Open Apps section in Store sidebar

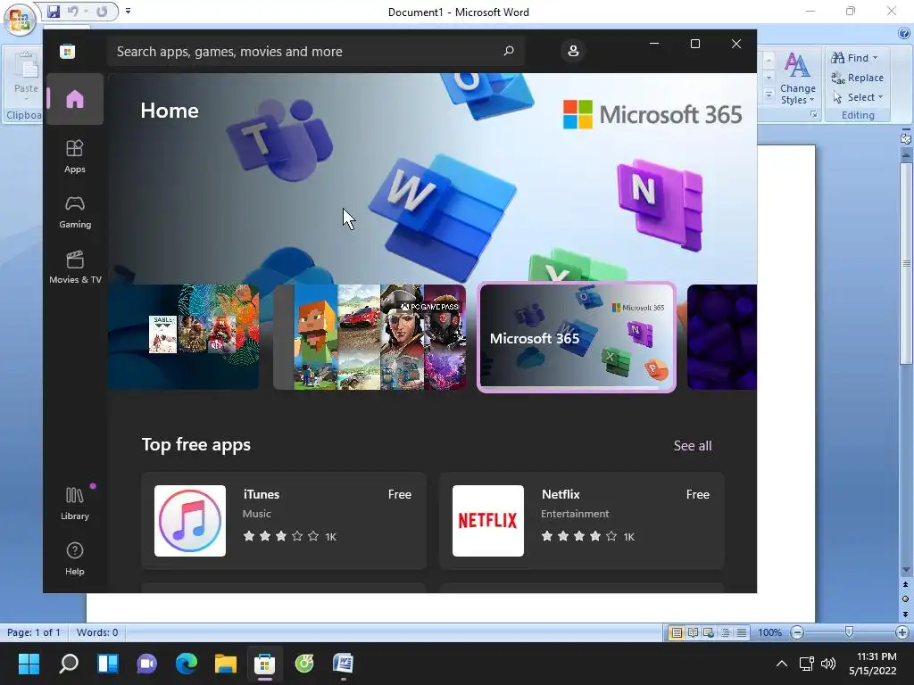pos(75,157)
